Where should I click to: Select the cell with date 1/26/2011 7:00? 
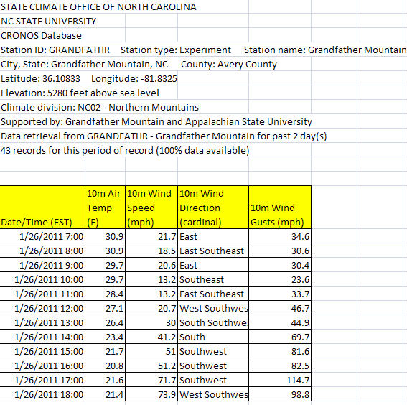point(42,236)
